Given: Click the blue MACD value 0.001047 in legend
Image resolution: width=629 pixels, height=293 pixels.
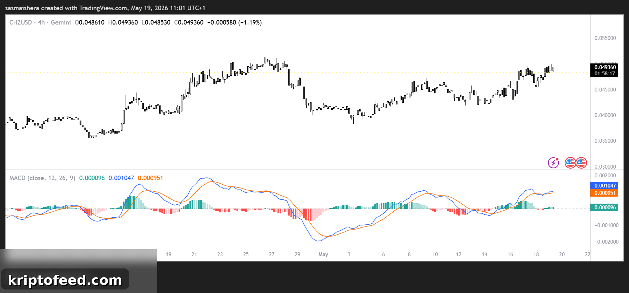Looking at the screenshot, I should [121, 178].
